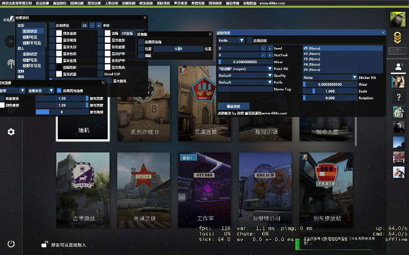
Task: Toggle the 显示血条 checkbox
Action: tap(101, 40)
